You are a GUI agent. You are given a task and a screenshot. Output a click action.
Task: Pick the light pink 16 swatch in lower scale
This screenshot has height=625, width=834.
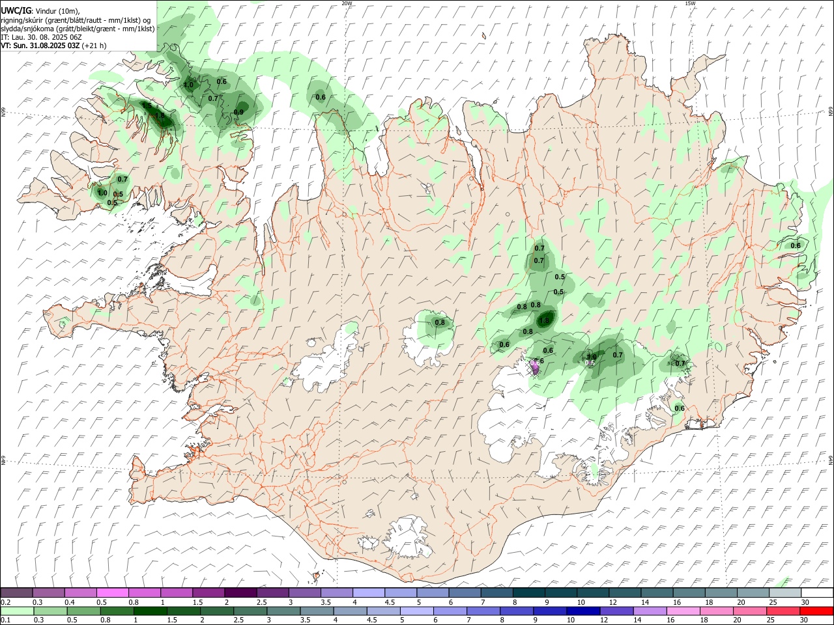[x=683, y=611]
